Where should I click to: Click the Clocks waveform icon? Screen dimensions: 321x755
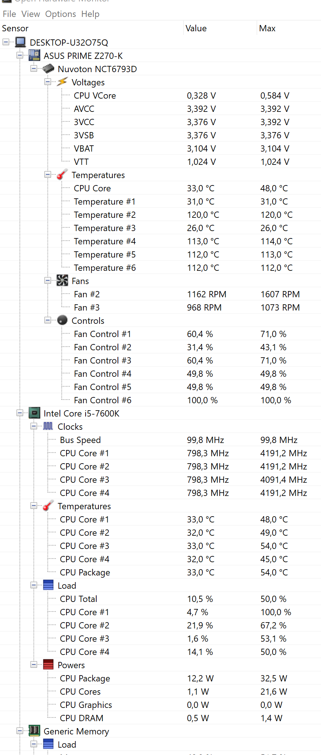pyautogui.click(x=48, y=426)
